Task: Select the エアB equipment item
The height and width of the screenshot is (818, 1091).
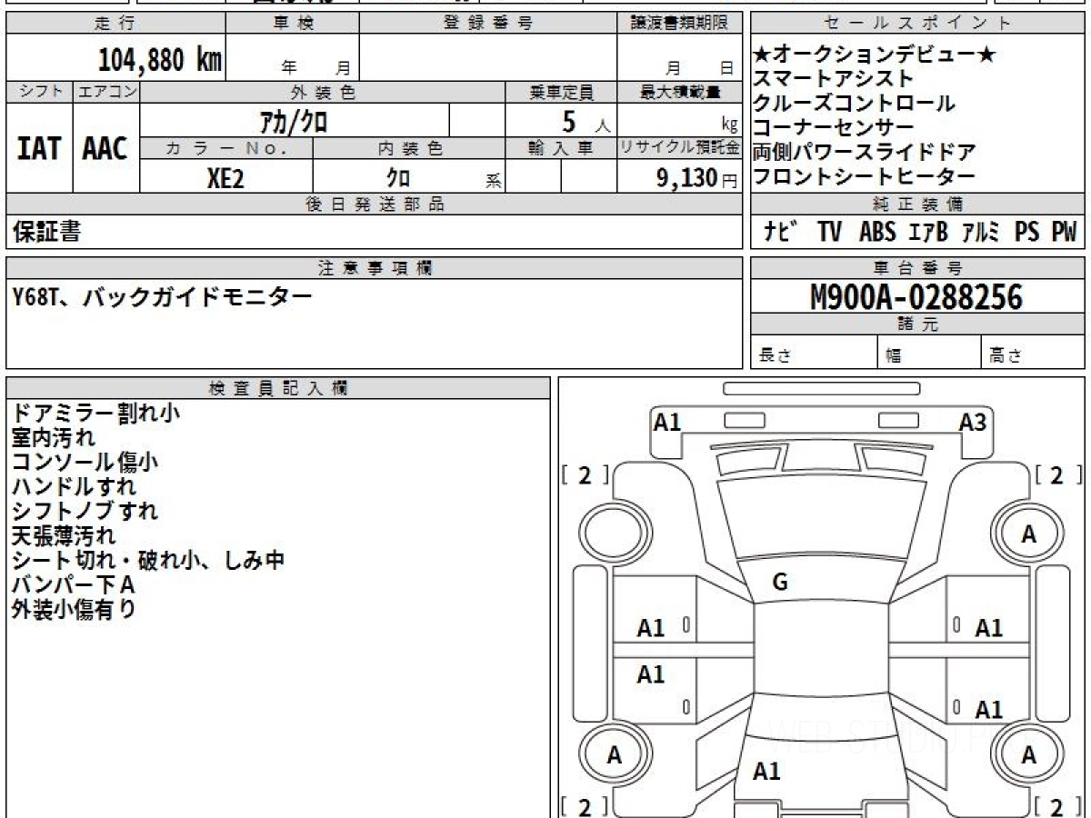Action: (928, 232)
